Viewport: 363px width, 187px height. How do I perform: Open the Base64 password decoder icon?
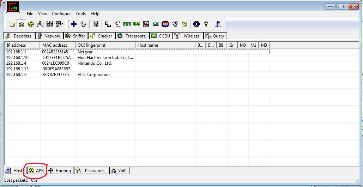(x=108, y=24)
